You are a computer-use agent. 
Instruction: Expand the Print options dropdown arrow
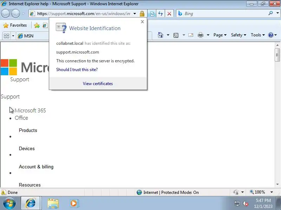point(208,35)
